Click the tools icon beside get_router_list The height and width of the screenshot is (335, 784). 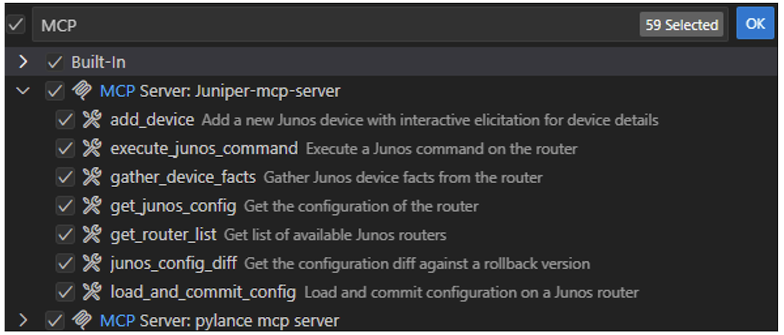click(91, 235)
